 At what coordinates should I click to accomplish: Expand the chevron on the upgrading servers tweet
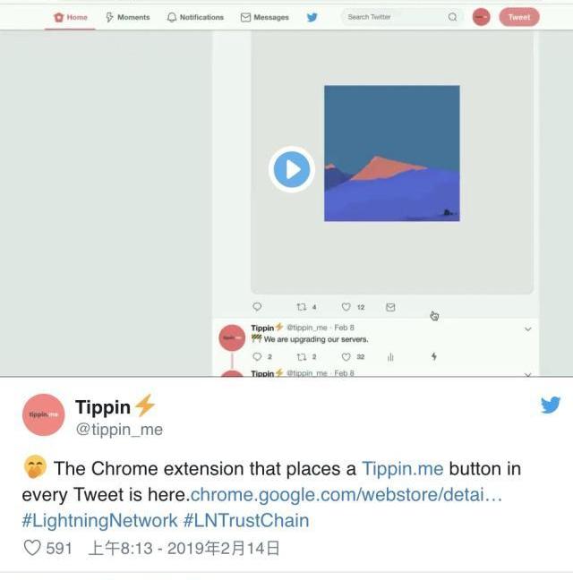(x=528, y=328)
